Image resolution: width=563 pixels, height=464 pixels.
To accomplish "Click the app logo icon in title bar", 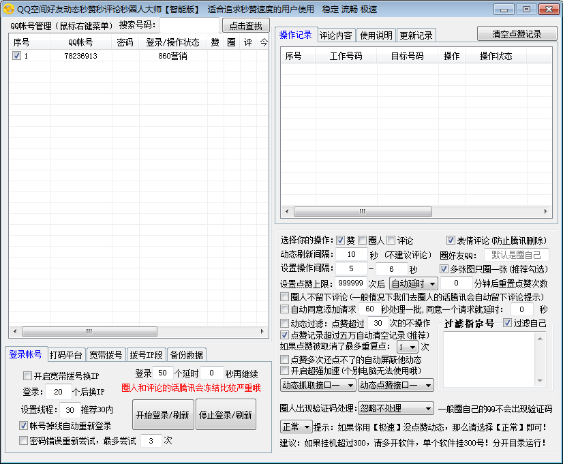I will [9, 9].
